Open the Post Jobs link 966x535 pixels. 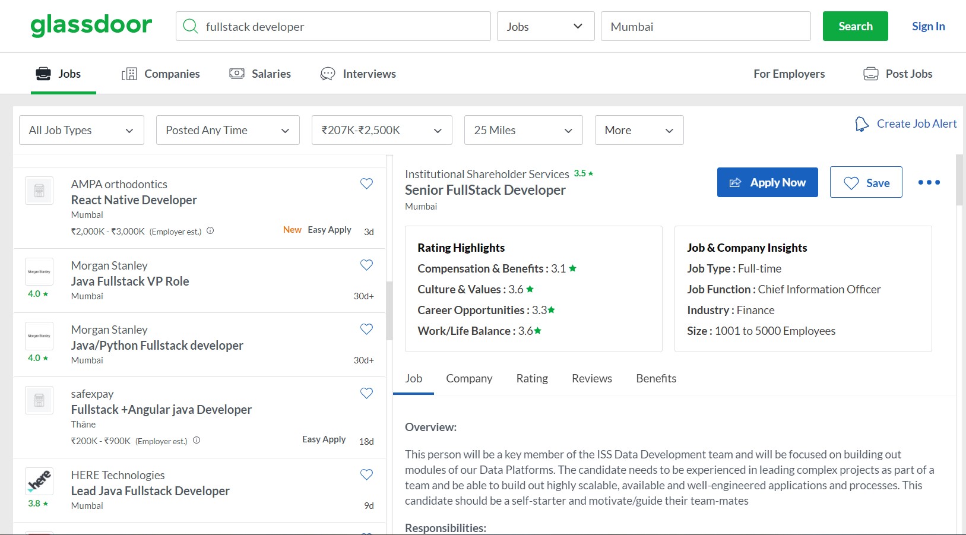point(909,74)
